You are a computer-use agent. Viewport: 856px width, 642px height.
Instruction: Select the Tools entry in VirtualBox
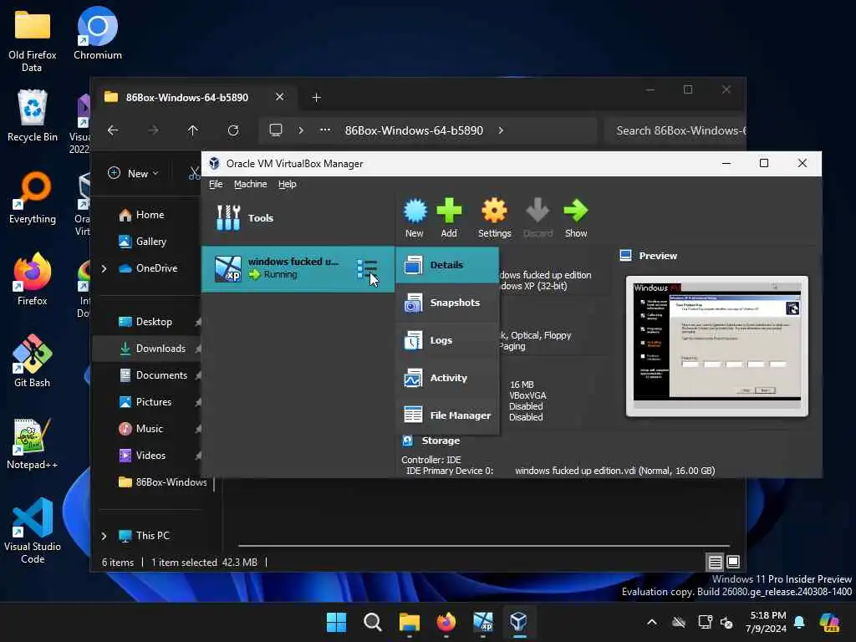pos(298,218)
